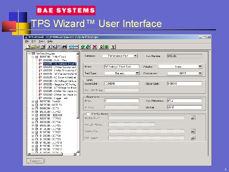Collapse the Self Test Program root node
The width and height of the screenshot is (229, 172).
(x=29, y=54)
